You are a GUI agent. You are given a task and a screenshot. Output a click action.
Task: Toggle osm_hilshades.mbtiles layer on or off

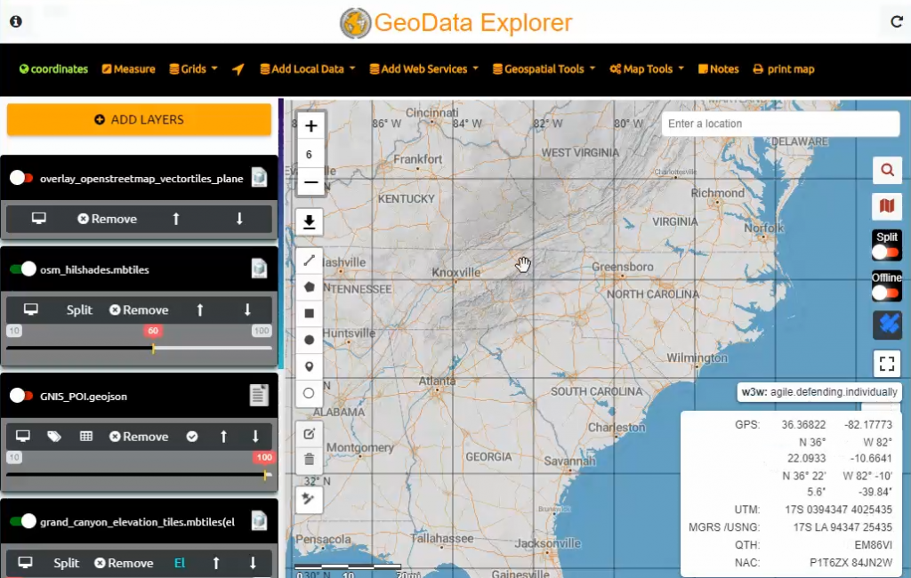tap(22, 269)
